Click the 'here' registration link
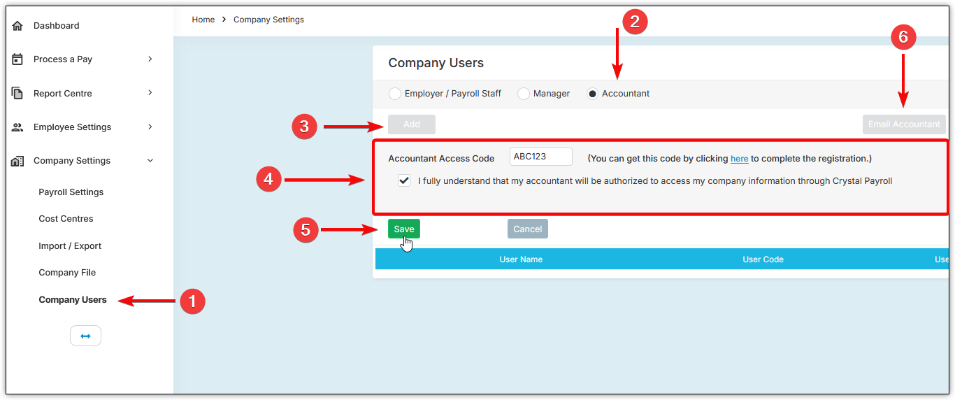The image size is (955, 400). coord(739,159)
